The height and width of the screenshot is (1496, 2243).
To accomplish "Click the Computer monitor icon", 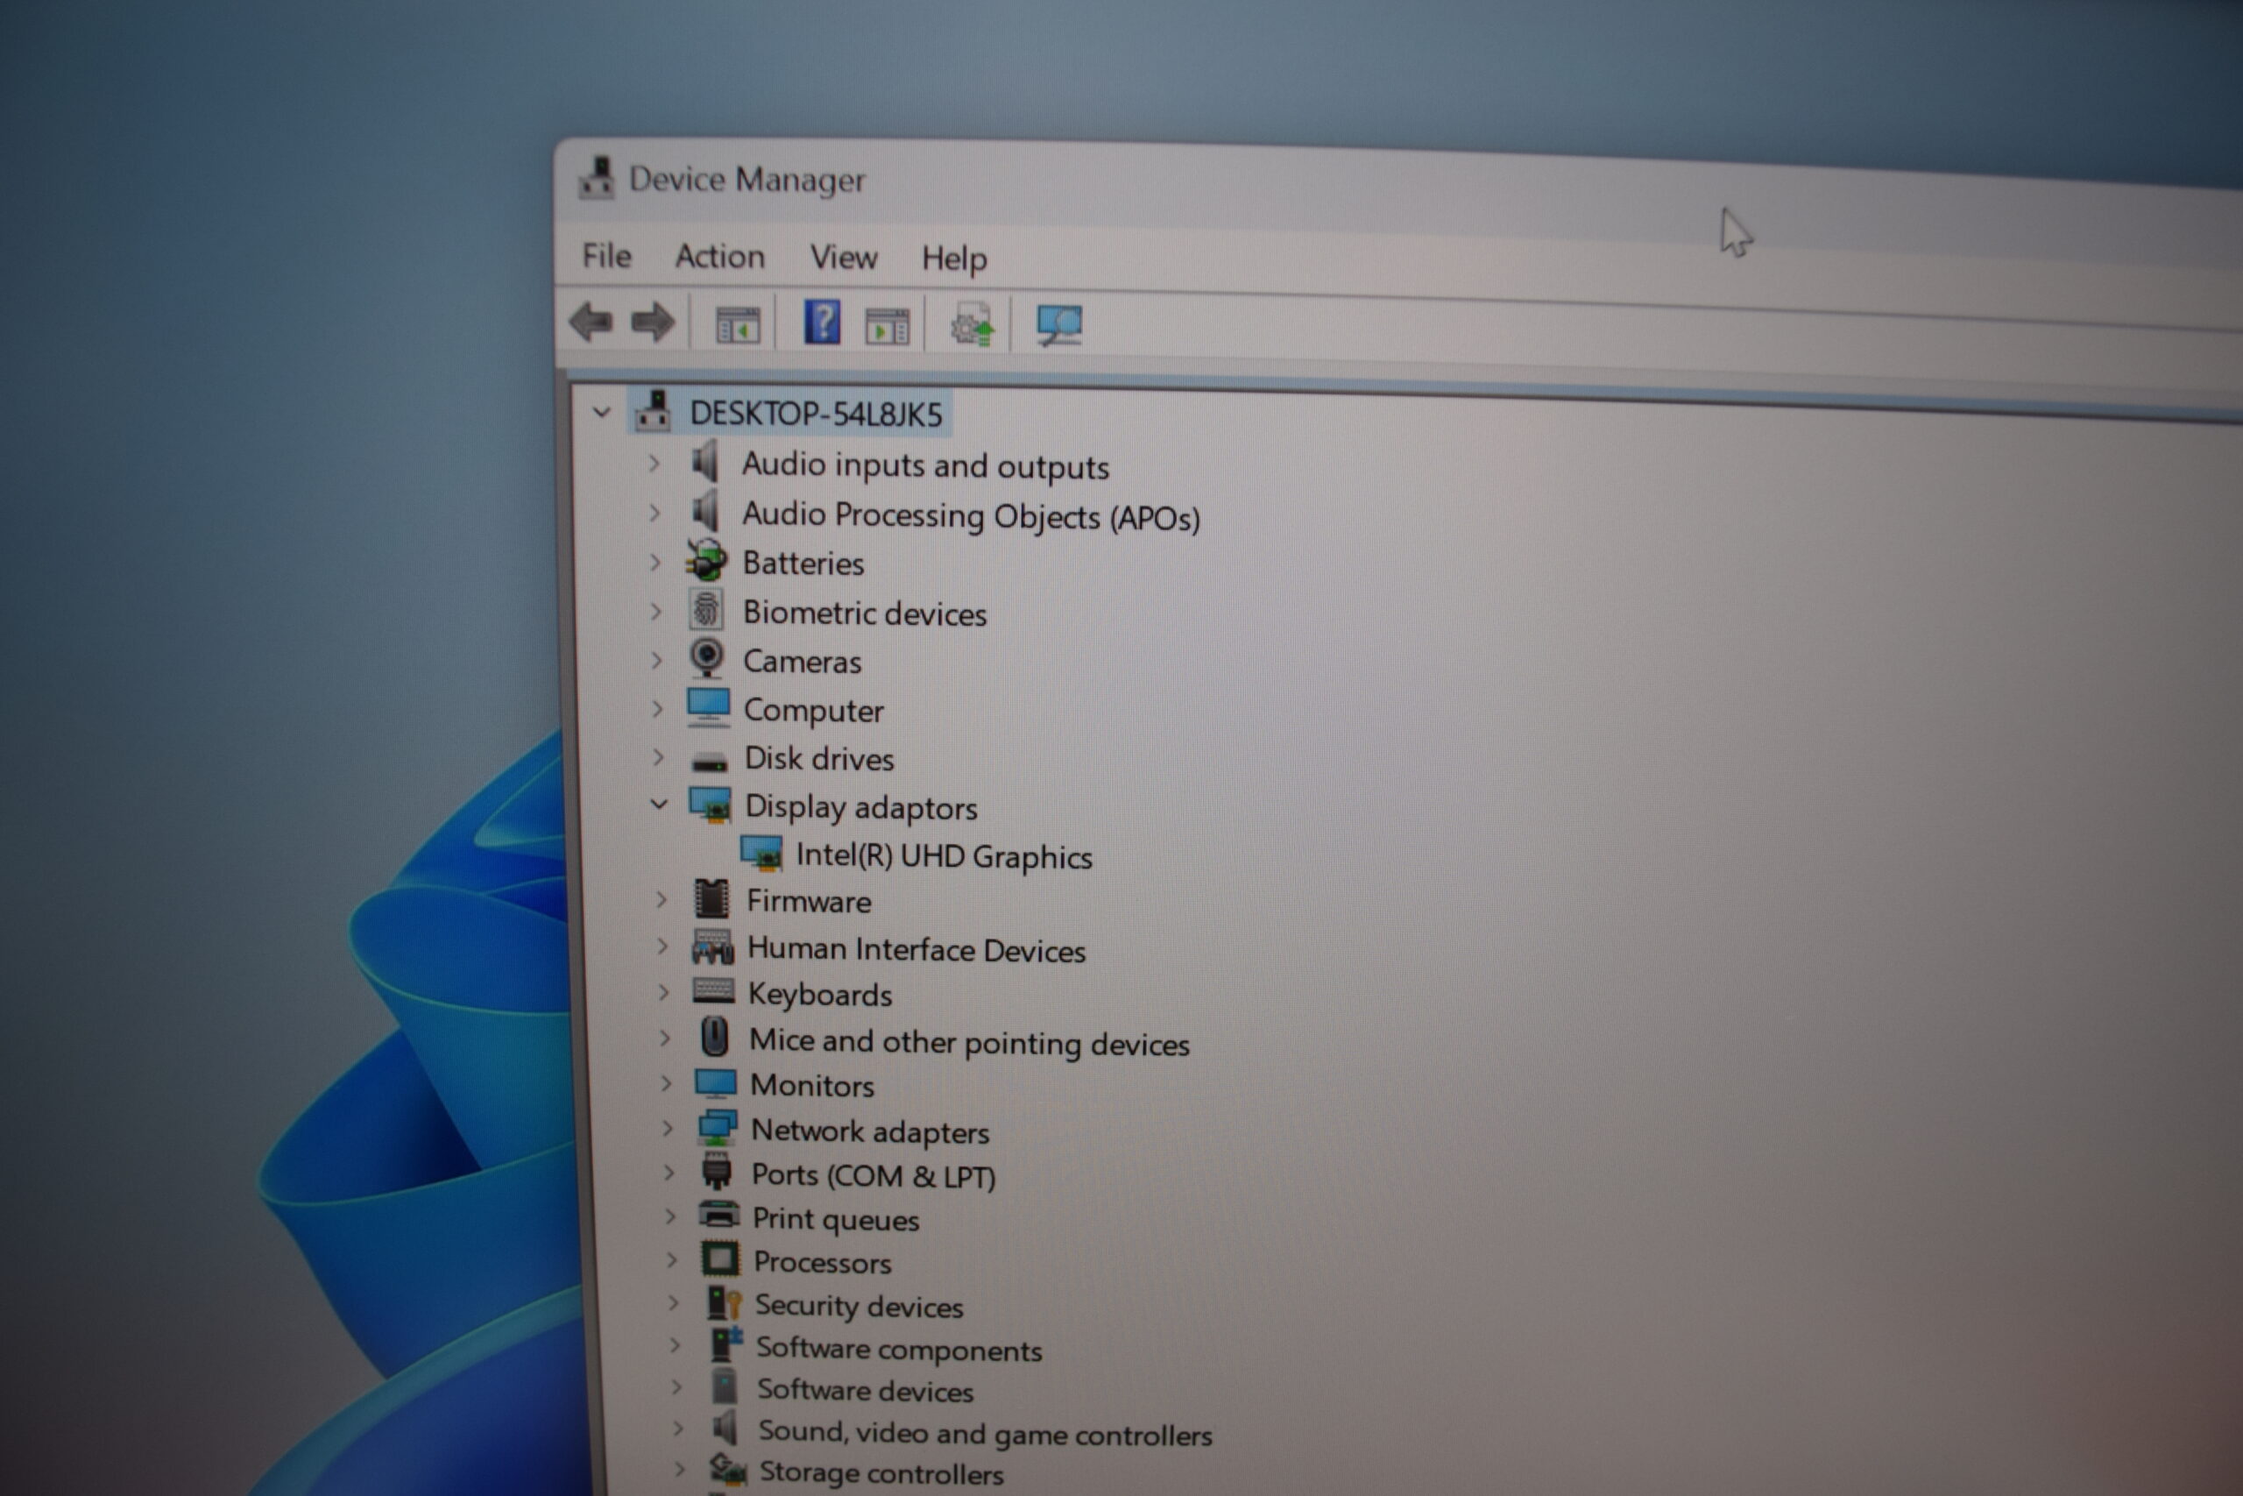I will pyautogui.click(x=709, y=708).
